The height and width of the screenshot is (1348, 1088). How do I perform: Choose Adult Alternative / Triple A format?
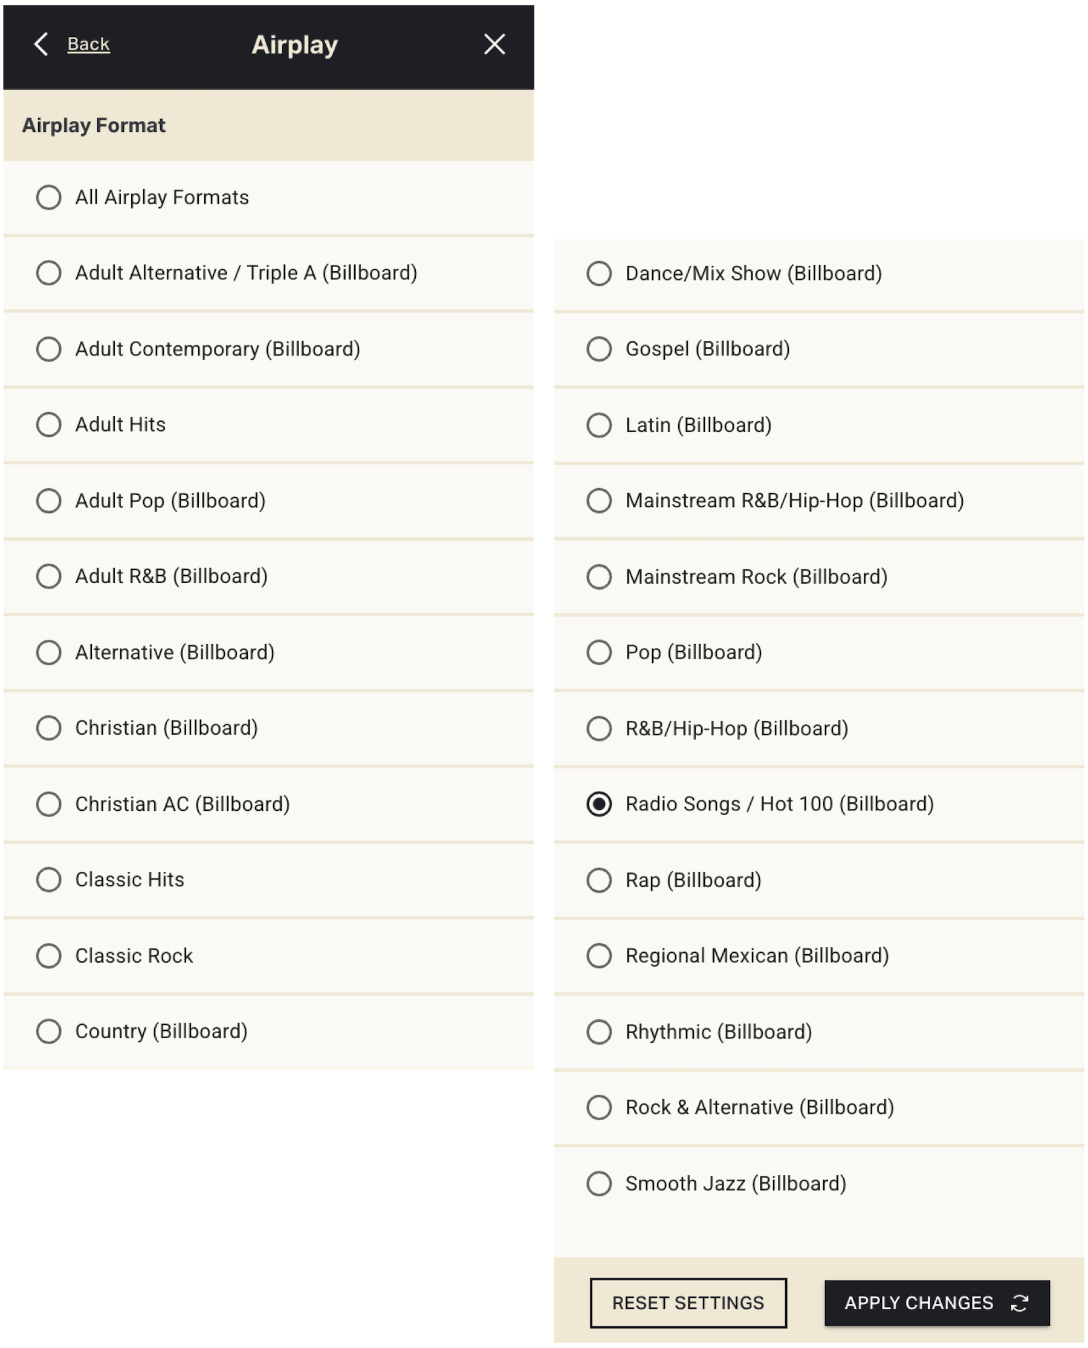click(x=49, y=273)
